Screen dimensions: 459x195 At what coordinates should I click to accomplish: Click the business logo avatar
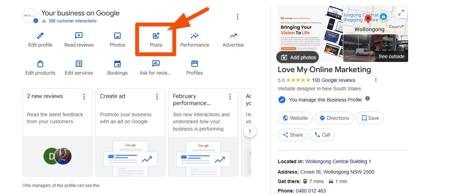pos(30,16)
